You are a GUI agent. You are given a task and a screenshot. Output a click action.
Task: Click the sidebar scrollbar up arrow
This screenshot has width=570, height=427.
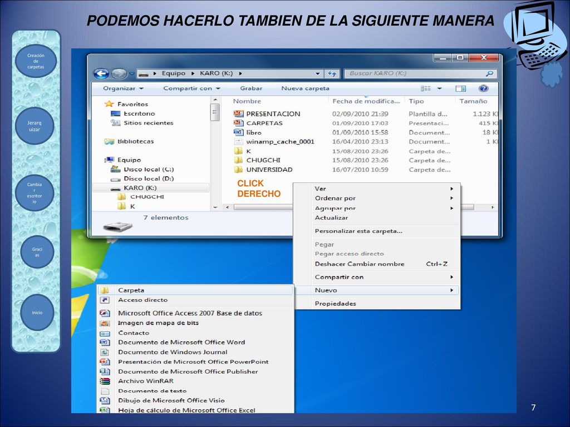[215, 100]
